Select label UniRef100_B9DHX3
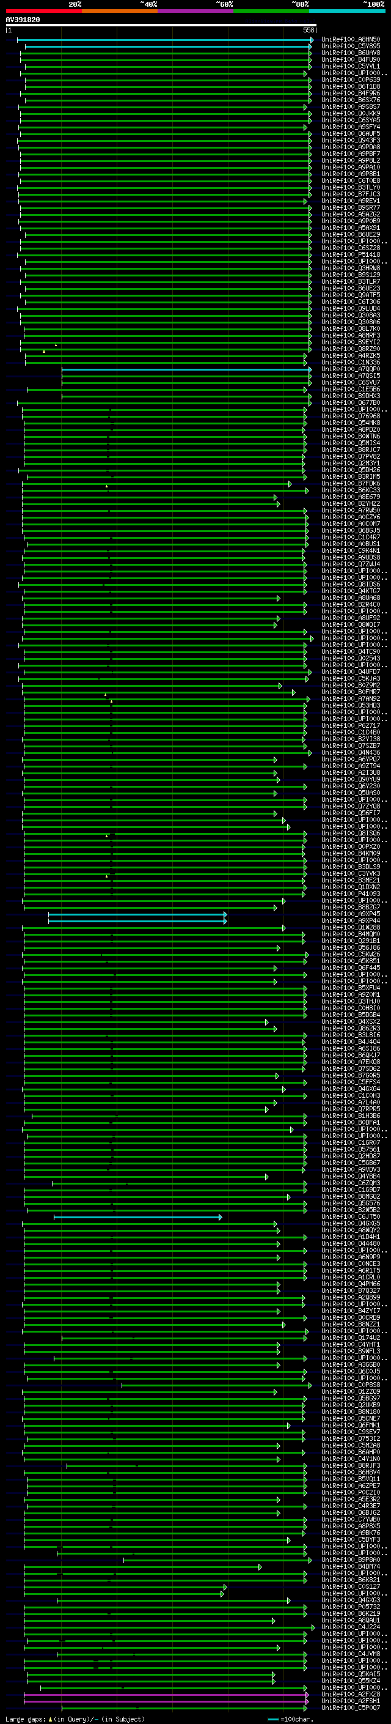This screenshot has width=391, height=1724. (351, 396)
